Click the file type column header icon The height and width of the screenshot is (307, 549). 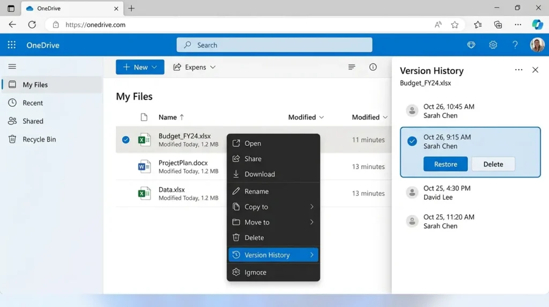144,117
